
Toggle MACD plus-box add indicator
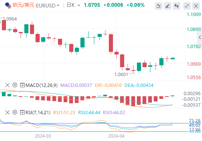coord(22,85)
